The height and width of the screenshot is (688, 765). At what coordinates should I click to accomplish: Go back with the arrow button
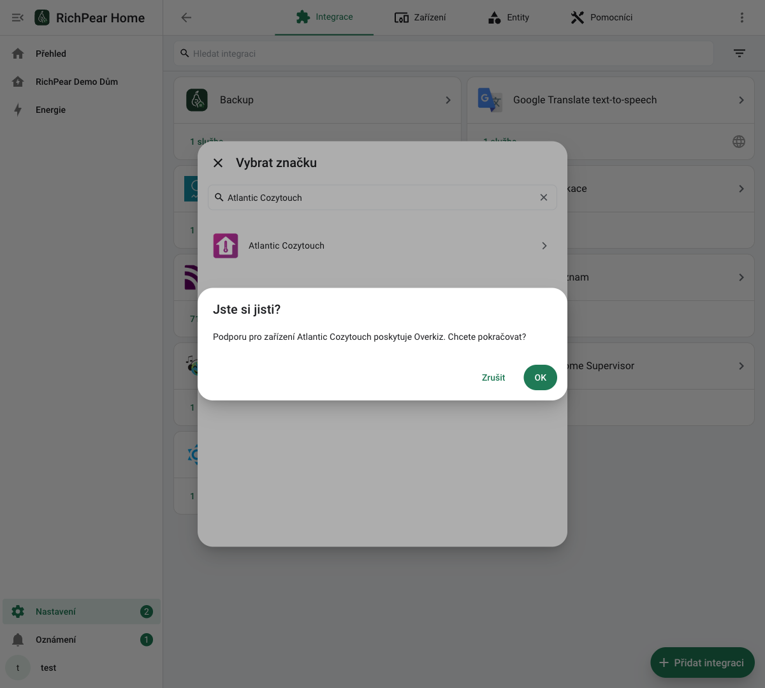click(x=186, y=18)
